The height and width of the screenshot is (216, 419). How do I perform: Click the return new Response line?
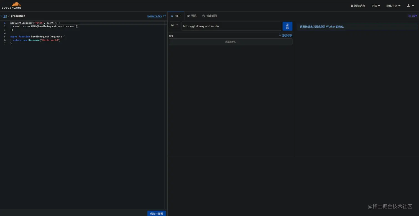pyautogui.click(x=37, y=40)
